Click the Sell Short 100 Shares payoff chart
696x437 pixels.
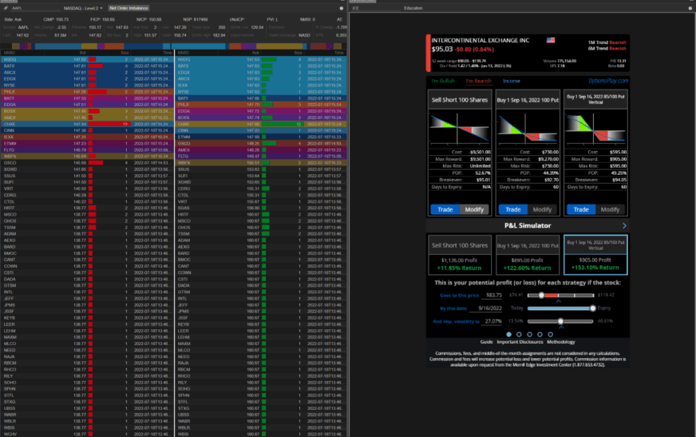click(460, 129)
